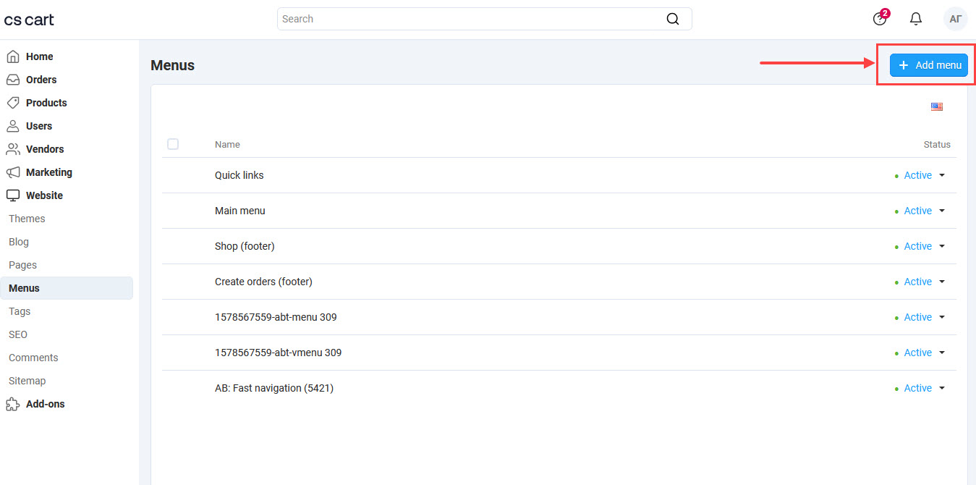Image resolution: width=976 pixels, height=485 pixels.
Task: Open the notifications bell
Action: 916,19
